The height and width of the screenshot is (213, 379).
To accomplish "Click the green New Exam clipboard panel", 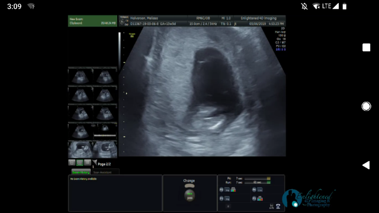I will pyautogui.click(x=92, y=21).
